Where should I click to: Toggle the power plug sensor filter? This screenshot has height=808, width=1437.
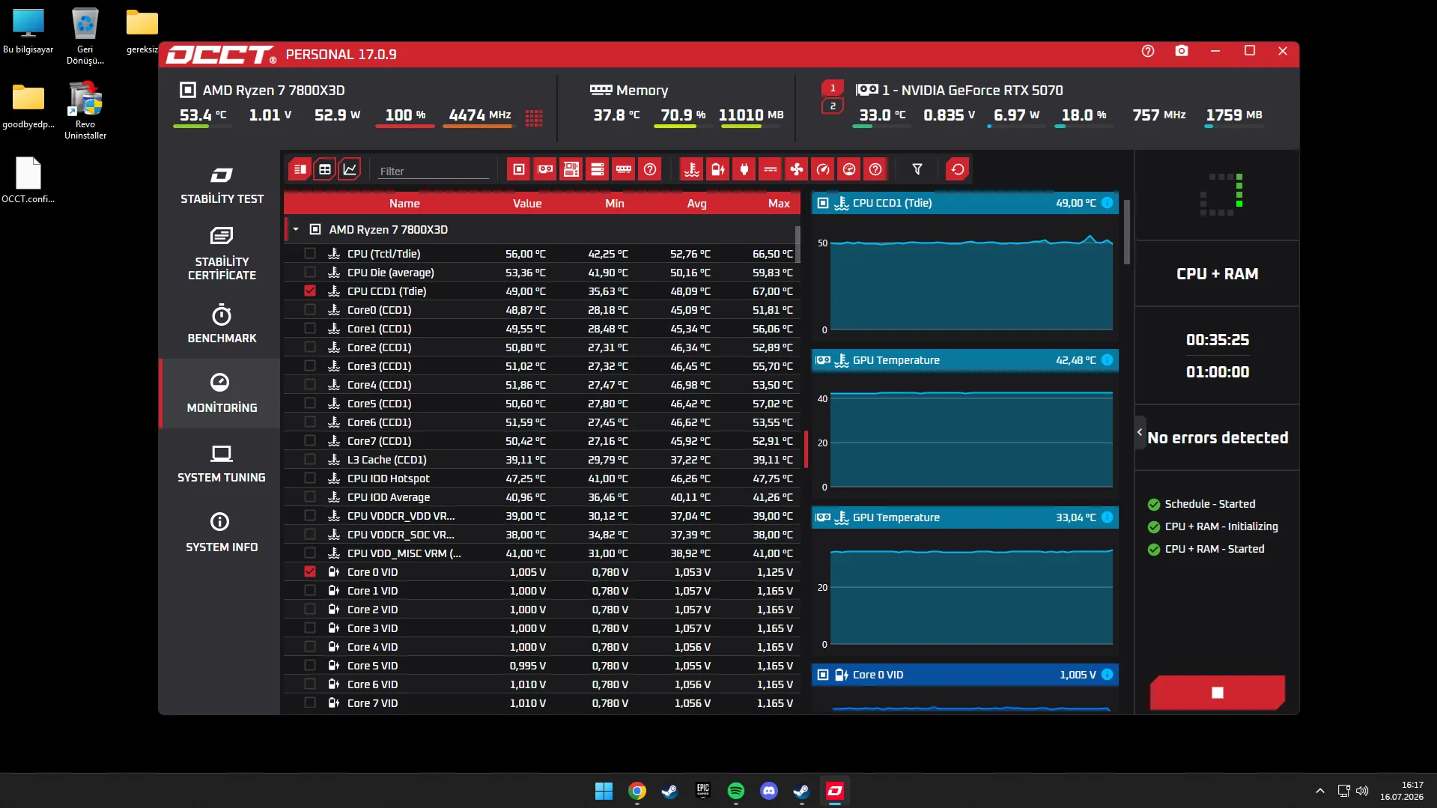click(x=744, y=169)
